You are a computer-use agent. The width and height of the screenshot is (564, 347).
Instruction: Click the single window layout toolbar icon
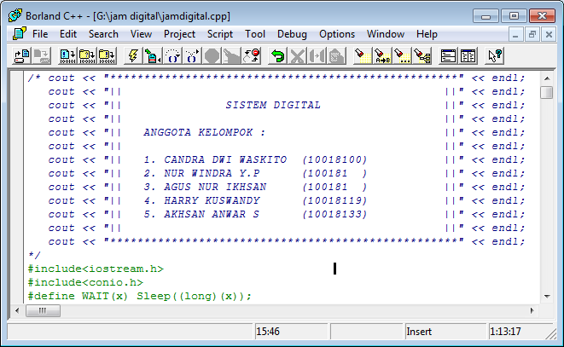pos(448,56)
